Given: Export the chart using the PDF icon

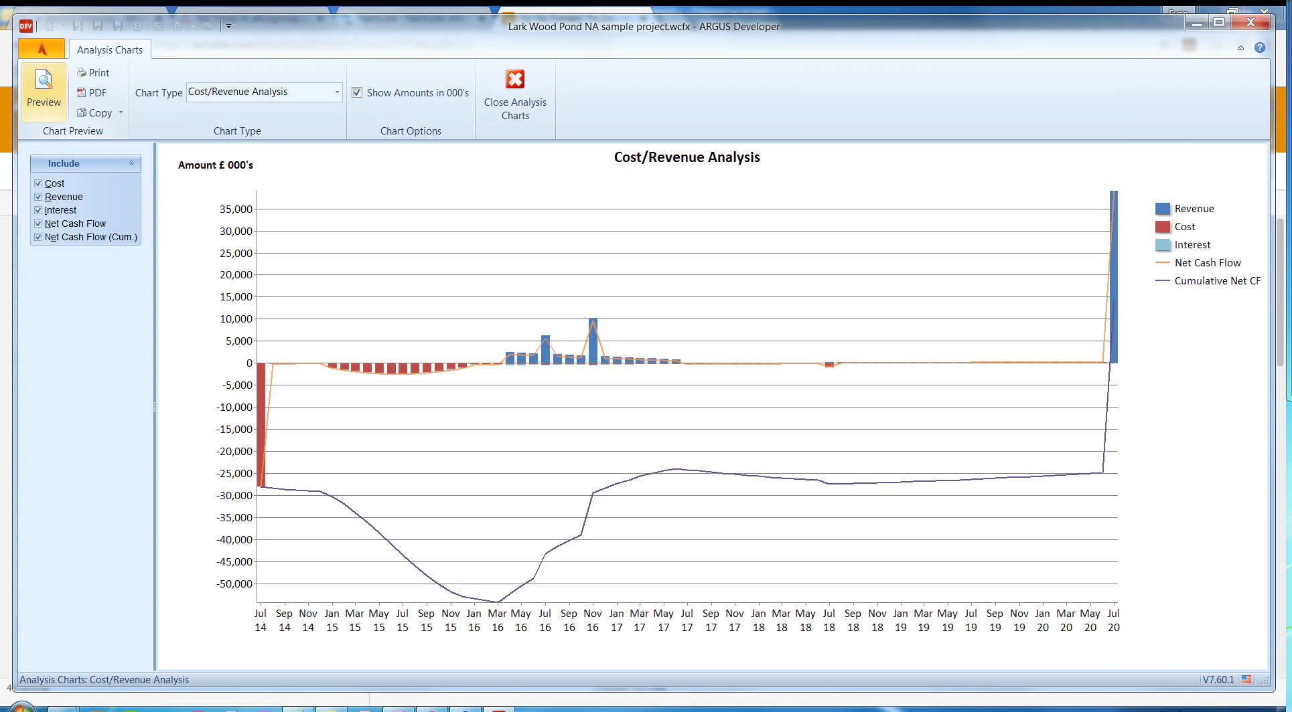Looking at the screenshot, I should (82, 93).
